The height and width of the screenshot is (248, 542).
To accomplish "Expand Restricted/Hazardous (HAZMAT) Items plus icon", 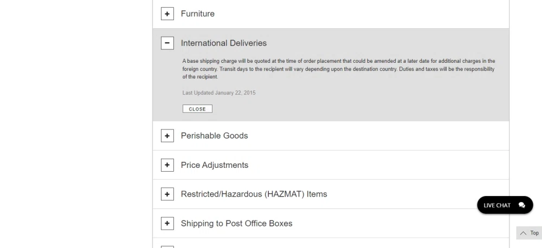I will (167, 194).
